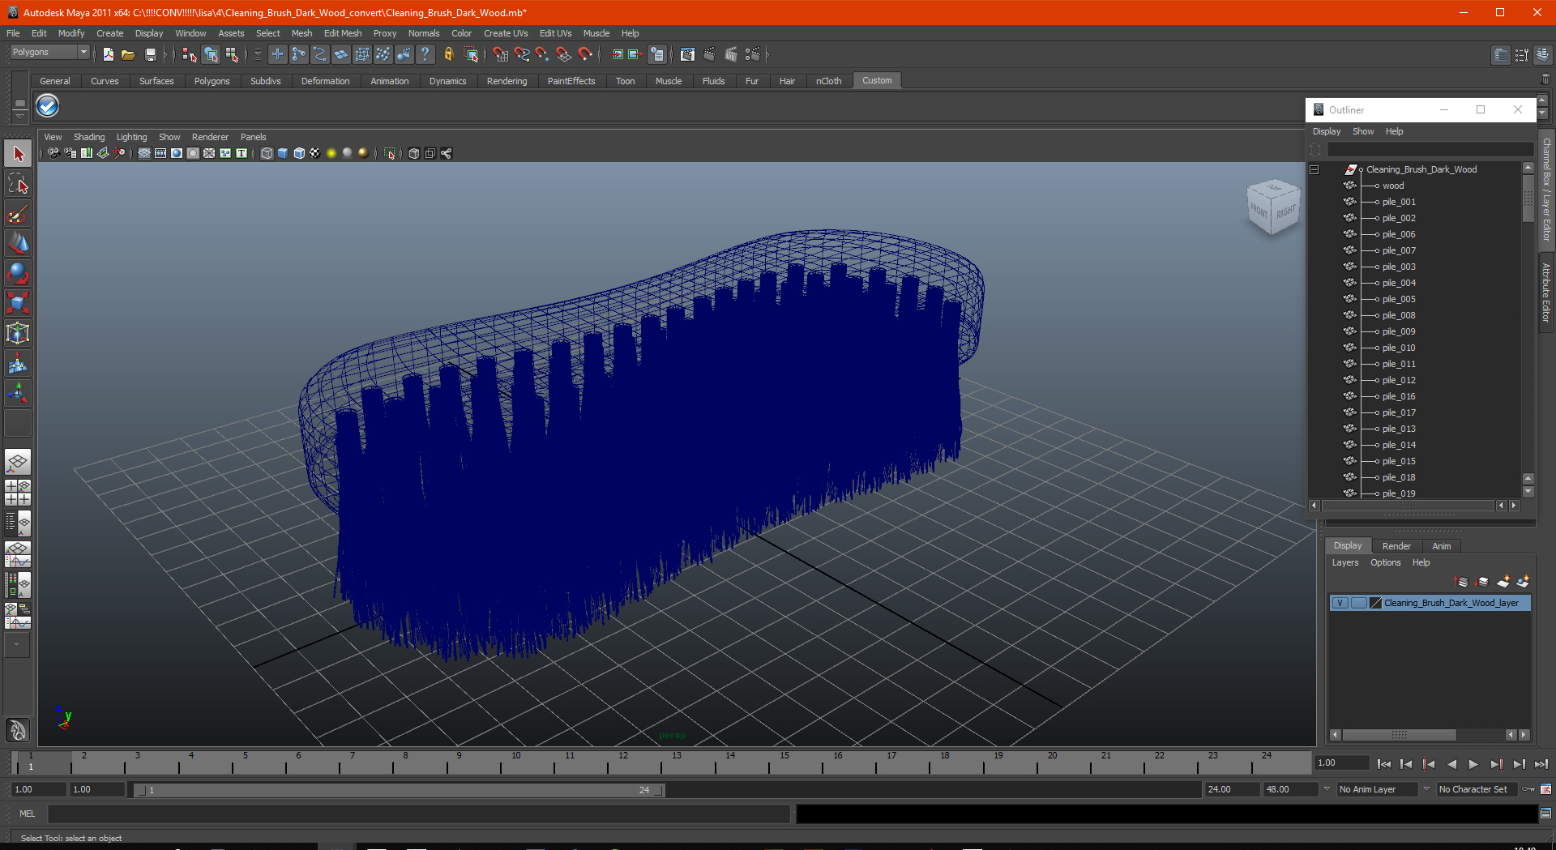Open the Script Editor button

click(1545, 814)
